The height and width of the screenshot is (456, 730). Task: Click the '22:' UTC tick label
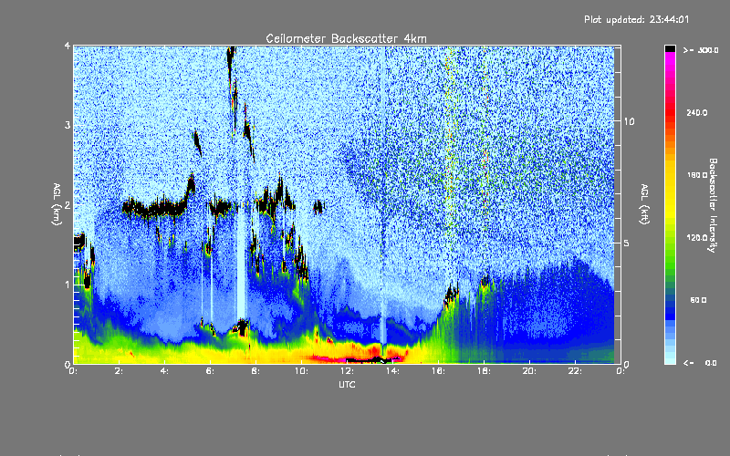576,371
